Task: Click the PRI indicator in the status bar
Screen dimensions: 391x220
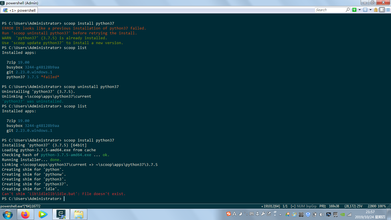Action: tap(322, 206)
